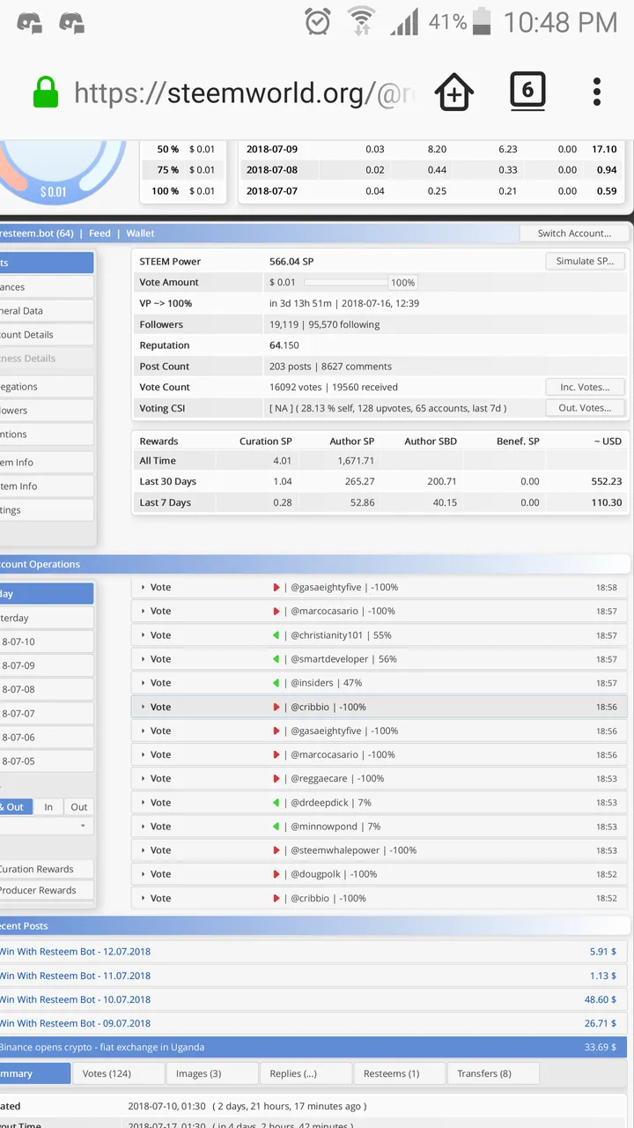The width and height of the screenshot is (634, 1128).
Task: Click green incoming arrow beside @smartdeveloper
Action: tap(276, 658)
